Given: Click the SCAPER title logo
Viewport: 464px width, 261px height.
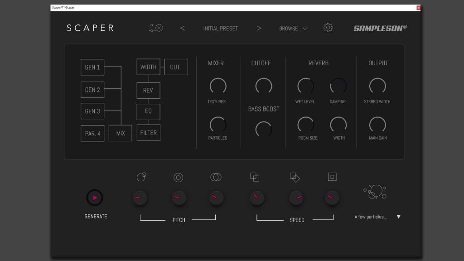Looking at the screenshot, I should [90, 28].
